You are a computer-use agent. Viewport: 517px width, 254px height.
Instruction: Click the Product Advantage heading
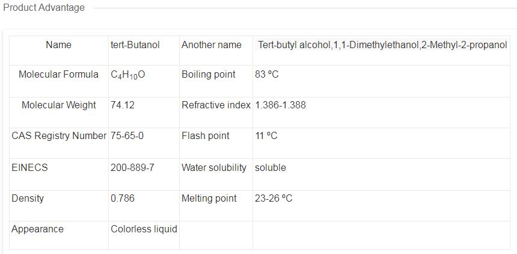click(x=44, y=8)
